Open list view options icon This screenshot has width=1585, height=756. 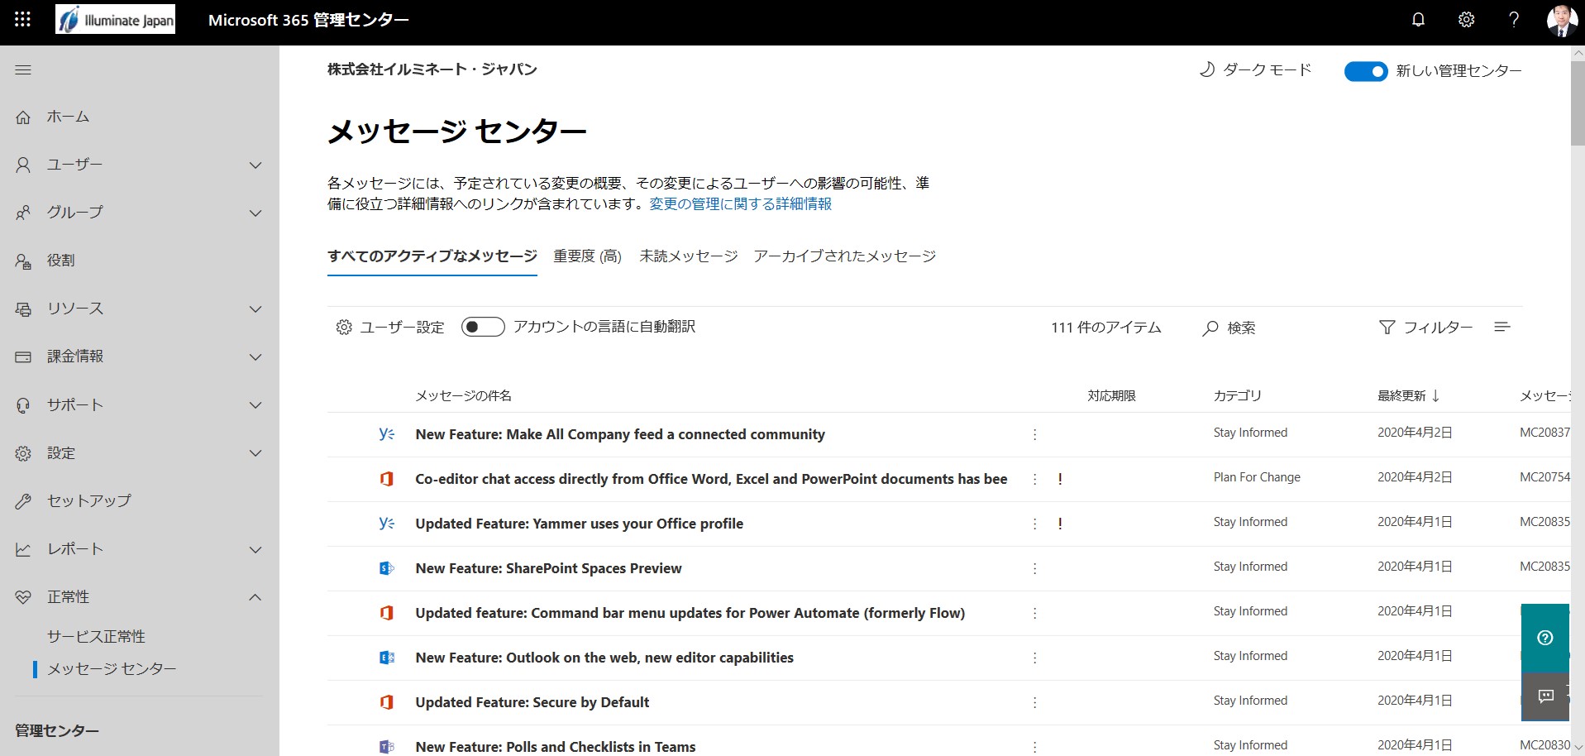(1502, 327)
